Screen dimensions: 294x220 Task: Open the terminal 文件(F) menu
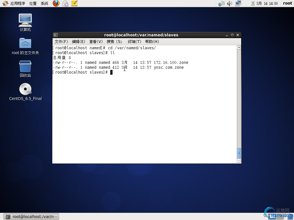(x=61, y=42)
